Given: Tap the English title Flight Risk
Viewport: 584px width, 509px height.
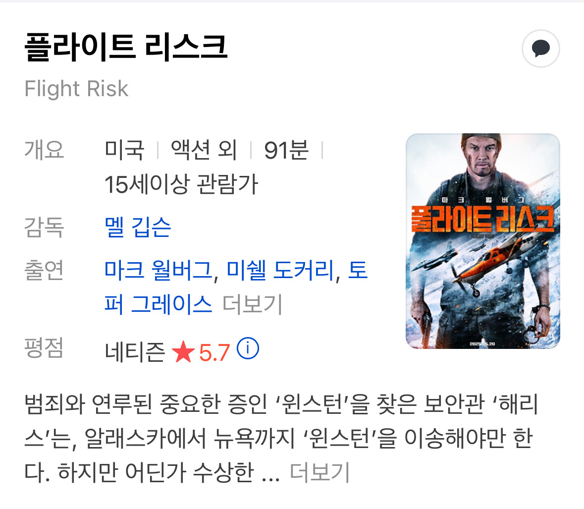Looking at the screenshot, I should click(x=76, y=89).
